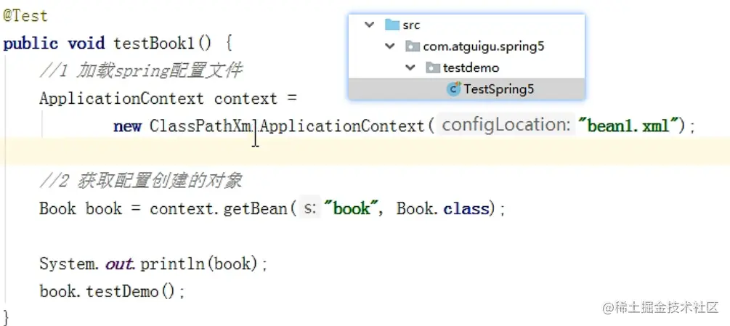Click Book.class argument
Screen dimensions: 730x326
coord(443,209)
